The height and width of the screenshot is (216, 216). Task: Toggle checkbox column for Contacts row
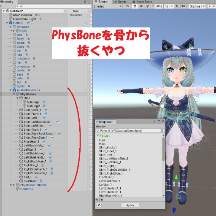click(x=89, y=189)
